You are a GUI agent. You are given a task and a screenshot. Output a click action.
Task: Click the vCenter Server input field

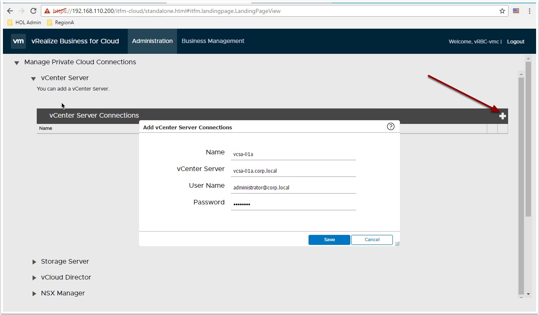tap(294, 171)
